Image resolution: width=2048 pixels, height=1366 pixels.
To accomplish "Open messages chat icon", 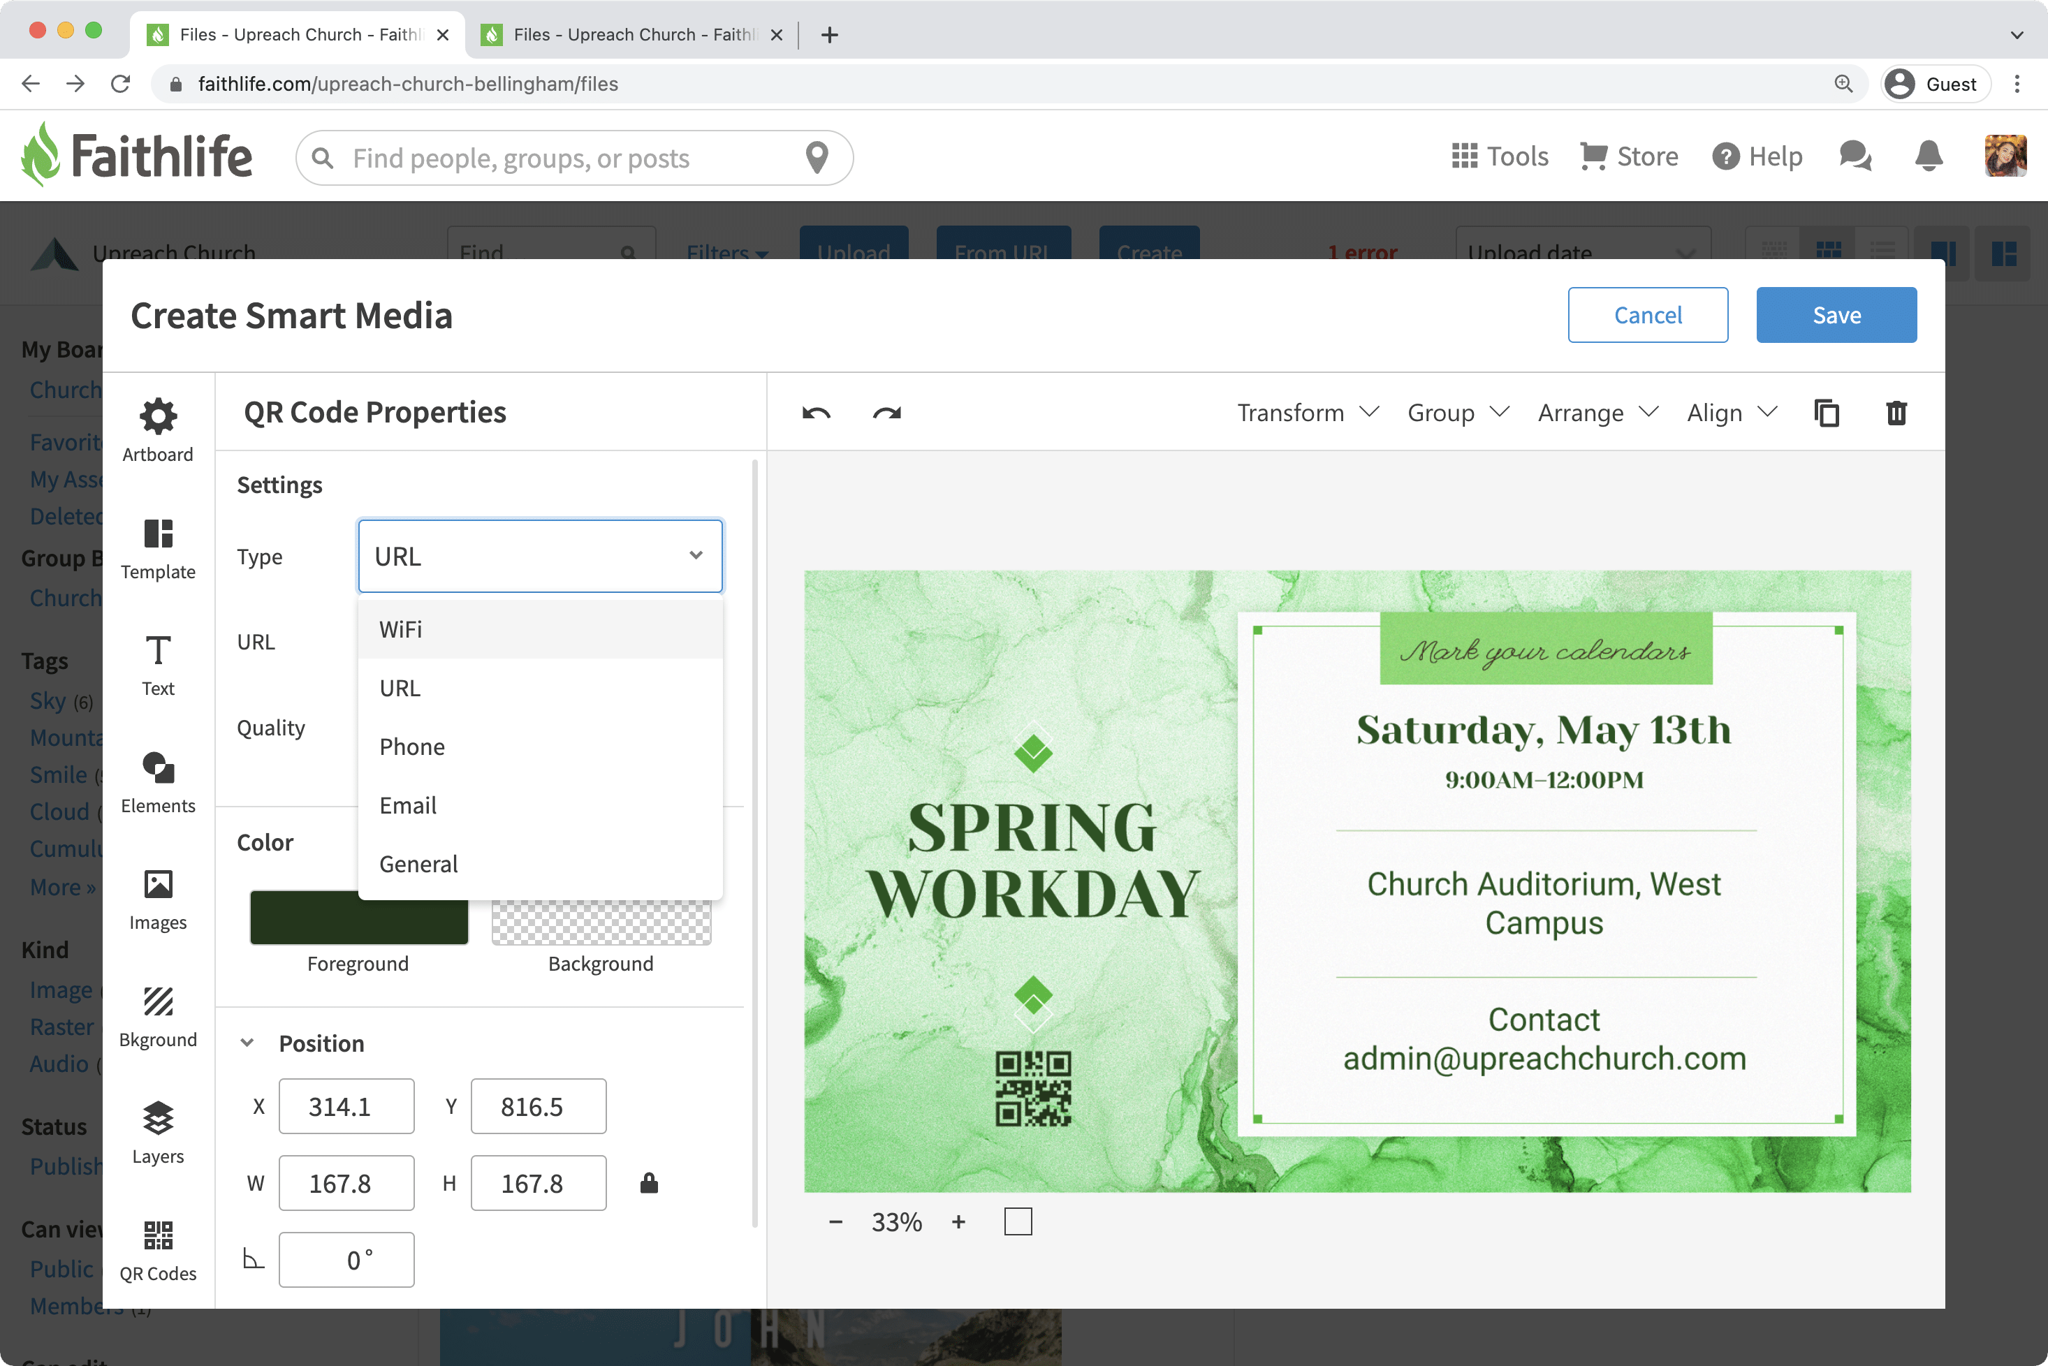I will click(1855, 157).
